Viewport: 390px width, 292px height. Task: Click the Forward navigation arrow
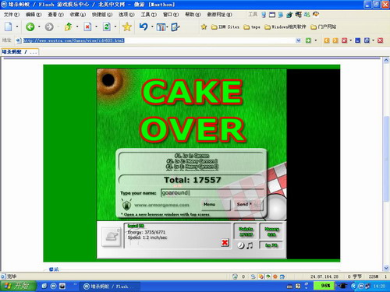(49, 26)
